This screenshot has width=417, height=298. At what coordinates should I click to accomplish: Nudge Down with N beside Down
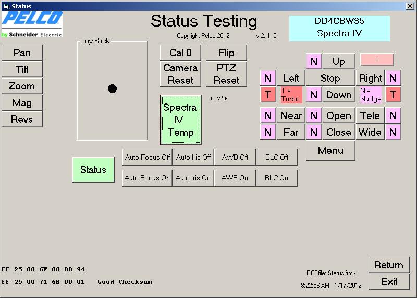click(x=314, y=95)
